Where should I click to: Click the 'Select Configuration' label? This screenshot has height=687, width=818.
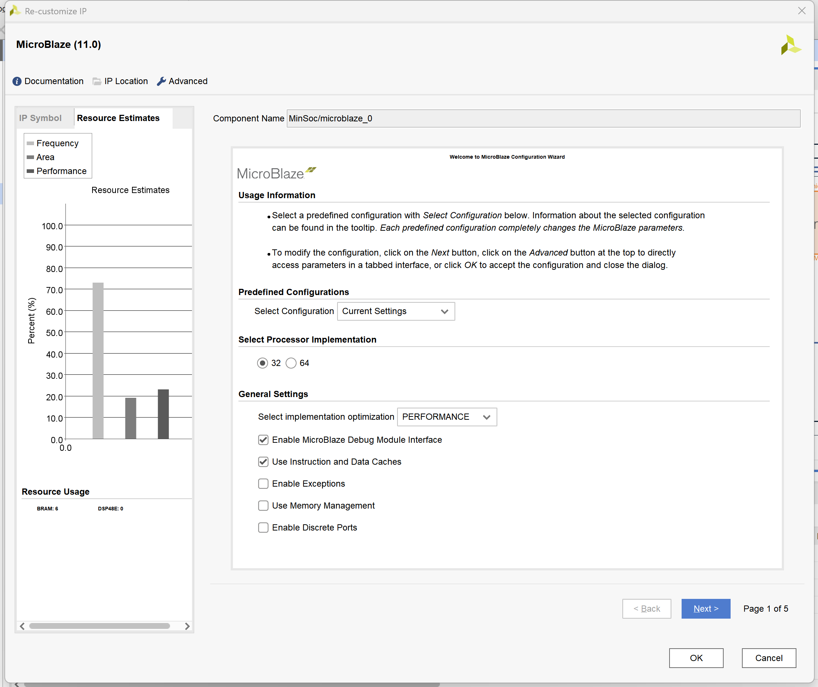click(294, 311)
